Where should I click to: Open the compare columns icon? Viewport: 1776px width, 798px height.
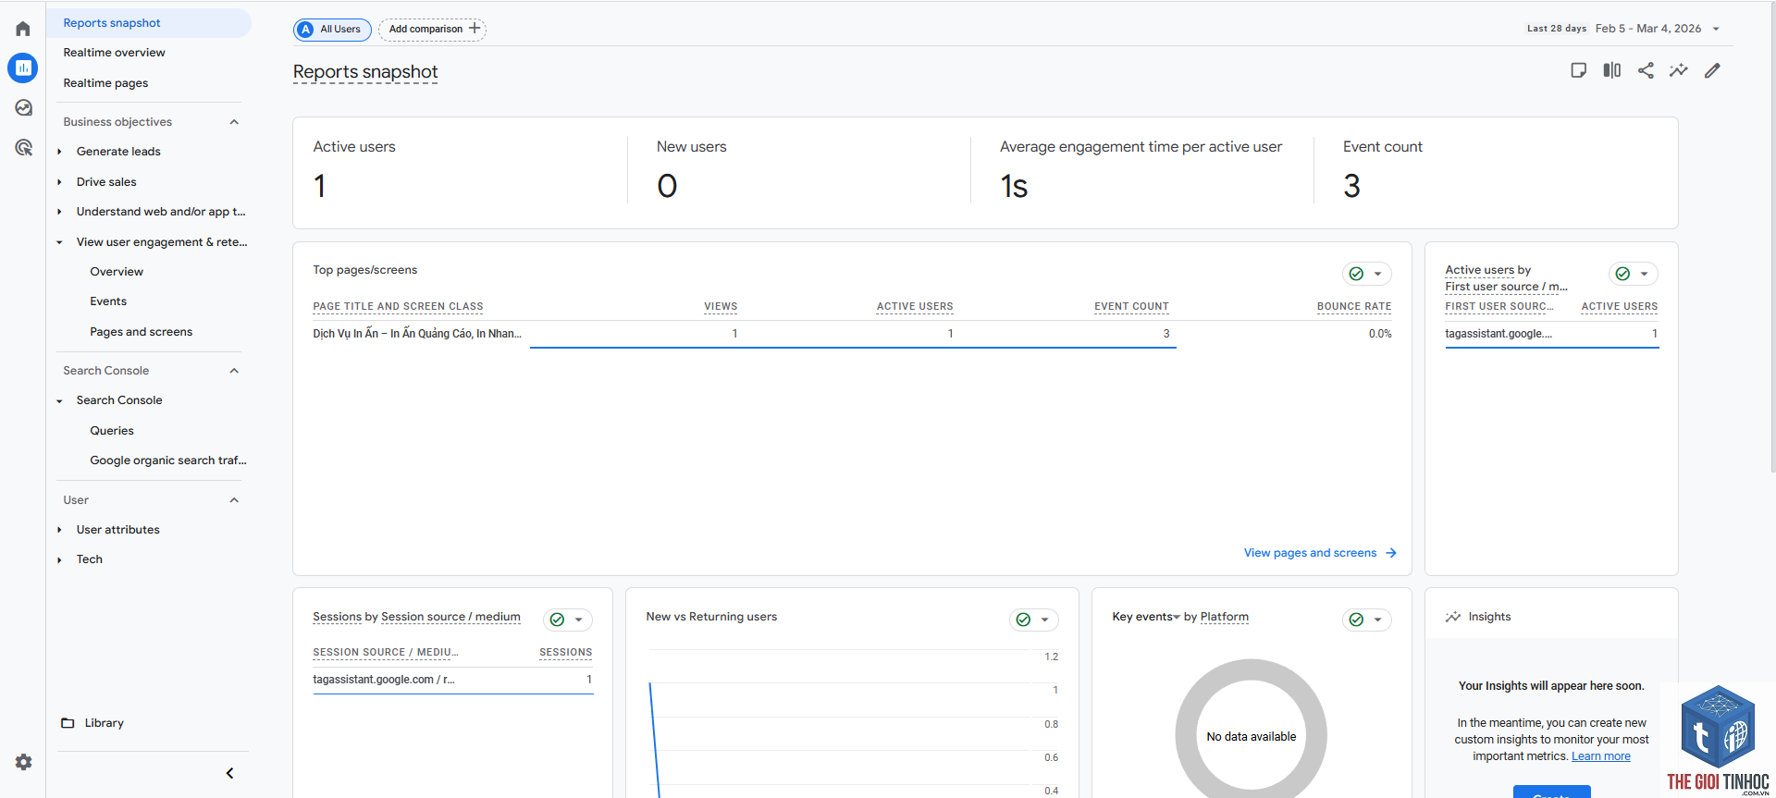pos(1612,70)
